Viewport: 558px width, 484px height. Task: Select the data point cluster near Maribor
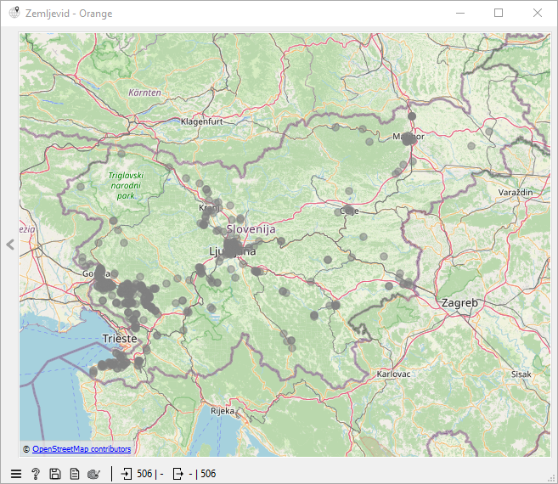[x=409, y=138]
